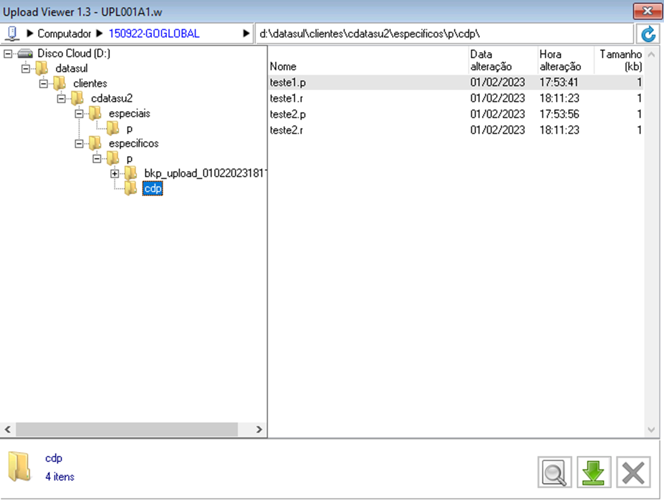The image size is (664, 503).
Task: Click the bkp_upload folder icon
Action: pos(131,173)
